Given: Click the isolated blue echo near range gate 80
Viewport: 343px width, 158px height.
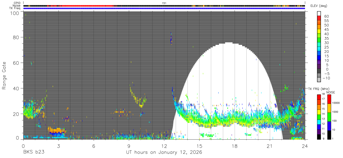Looking at the screenshot, I should pos(171,39).
